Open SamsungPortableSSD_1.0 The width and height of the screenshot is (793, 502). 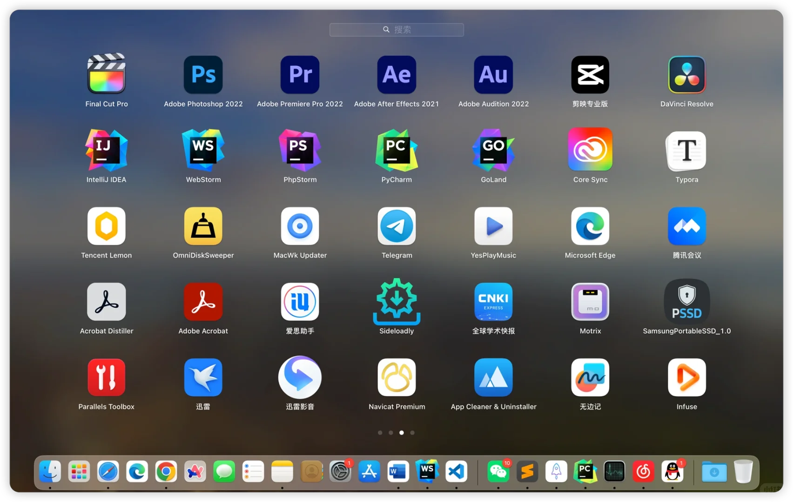(687, 301)
